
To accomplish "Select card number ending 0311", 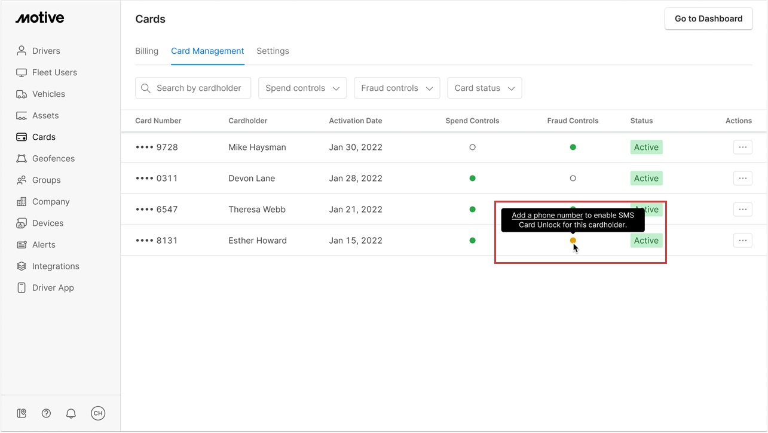I will pyautogui.click(x=157, y=178).
